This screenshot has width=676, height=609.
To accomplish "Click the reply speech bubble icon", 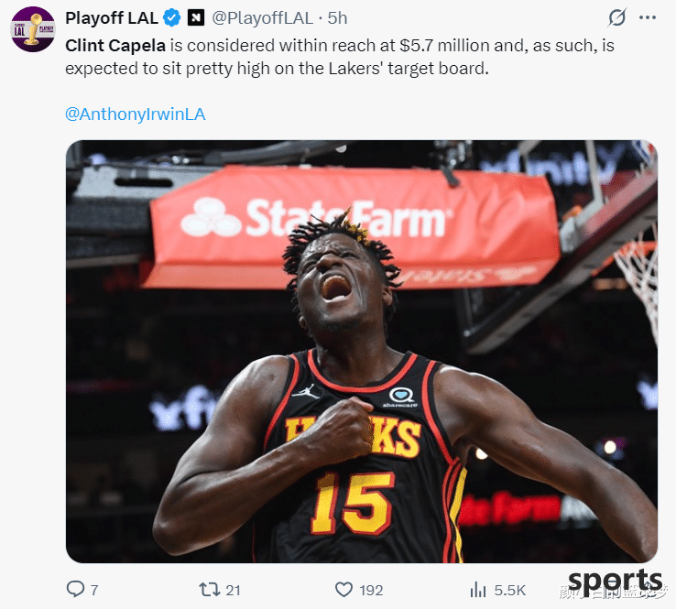I will [75, 589].
